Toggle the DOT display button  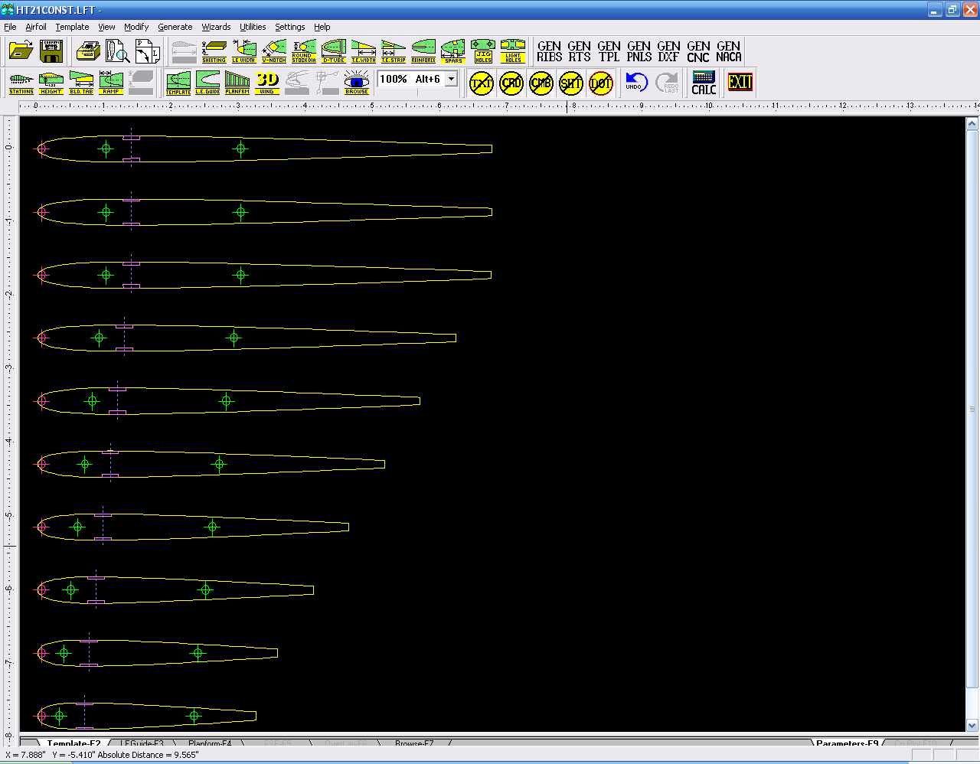click(x=601, y=83)
